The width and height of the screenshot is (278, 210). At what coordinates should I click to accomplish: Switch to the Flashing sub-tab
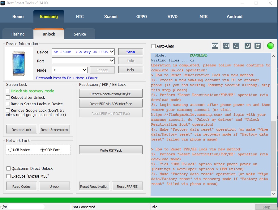point(18,34)
